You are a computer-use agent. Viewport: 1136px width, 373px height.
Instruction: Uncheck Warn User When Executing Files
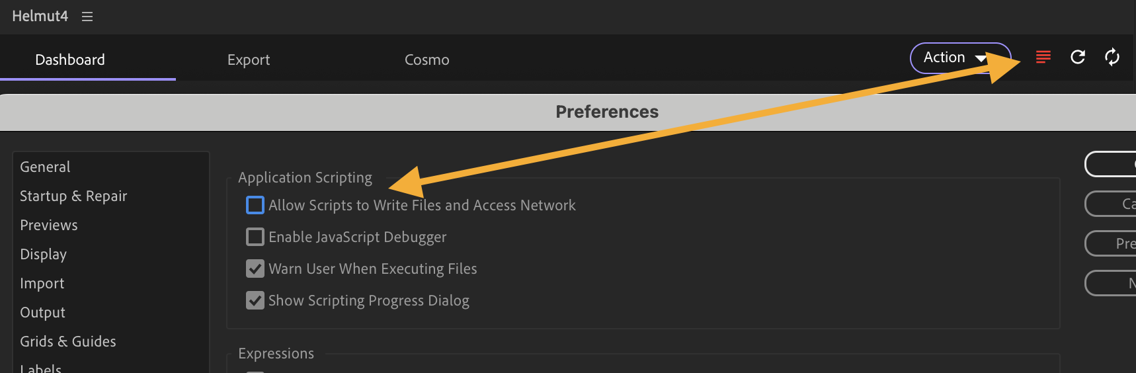click(255, 269)
